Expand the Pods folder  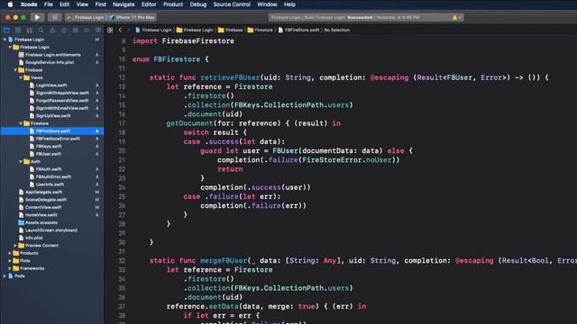tap(10, 261)
